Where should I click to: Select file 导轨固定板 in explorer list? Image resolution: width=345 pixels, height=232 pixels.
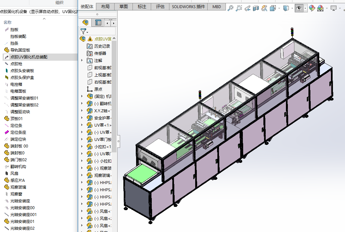click(x=20, y=50)
